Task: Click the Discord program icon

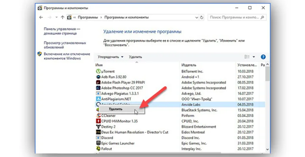Action: [x=98, y=138]
